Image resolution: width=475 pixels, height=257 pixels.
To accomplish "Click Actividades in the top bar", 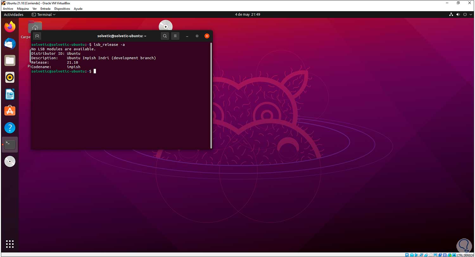I will click(x=13, y=14).
